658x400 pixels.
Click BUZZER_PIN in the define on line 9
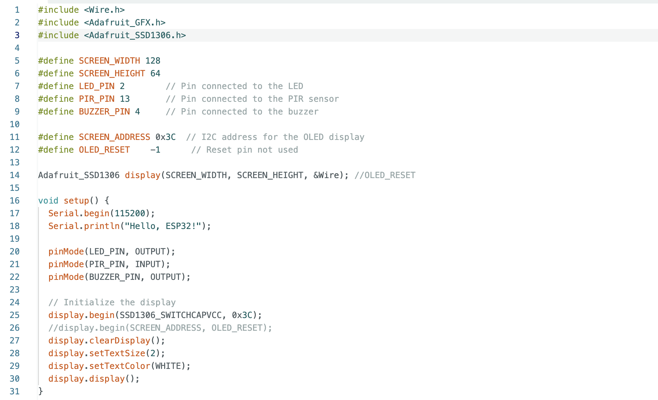click(104, 112)
